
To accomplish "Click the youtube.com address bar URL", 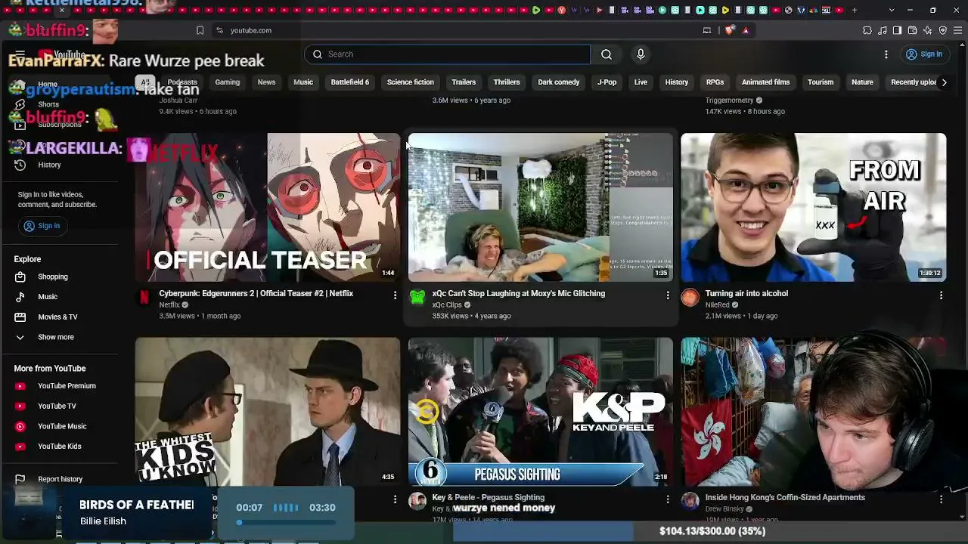I will 251,30.
